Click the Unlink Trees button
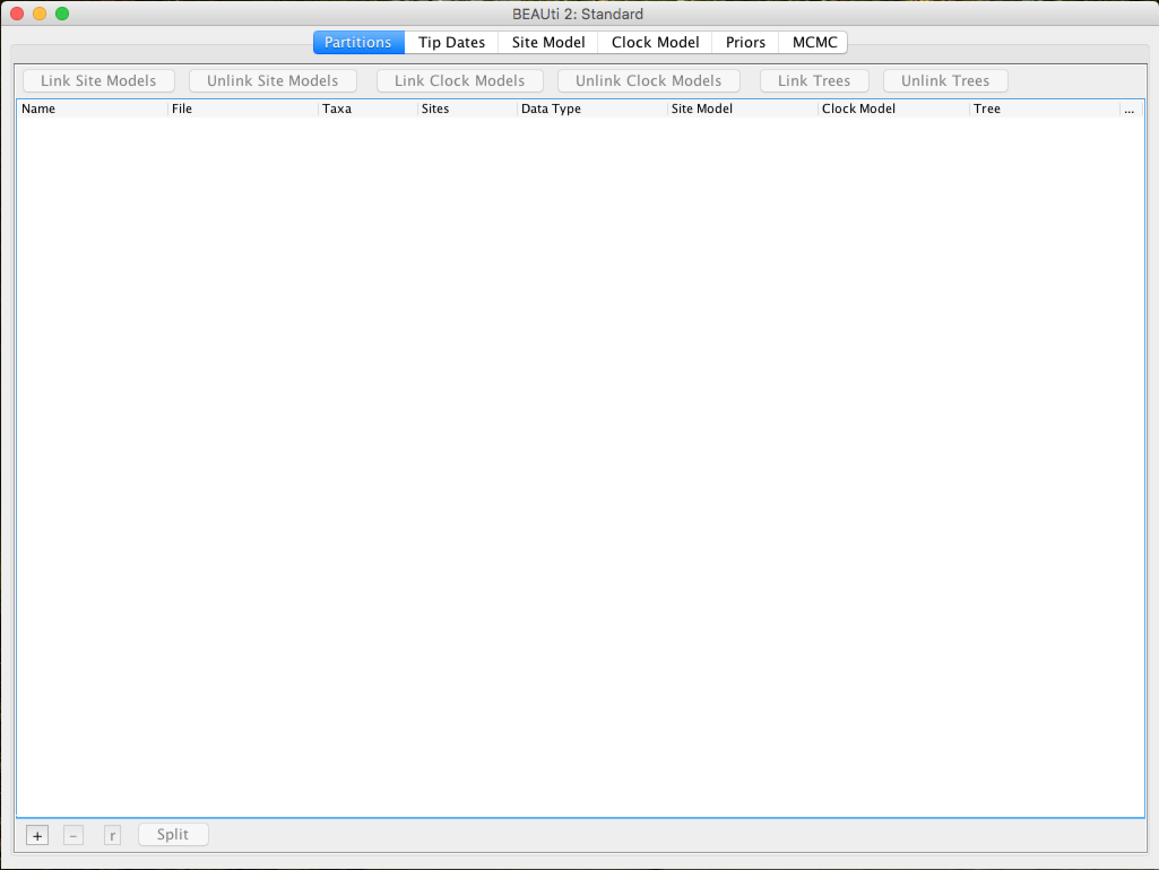Image resolution: width=1159 pixels, height=870 pixels. pos(945,81)
